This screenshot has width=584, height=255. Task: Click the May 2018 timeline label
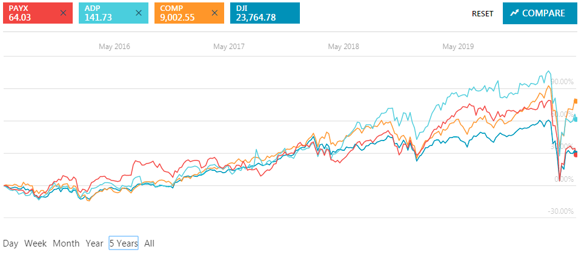pos(343,46)
